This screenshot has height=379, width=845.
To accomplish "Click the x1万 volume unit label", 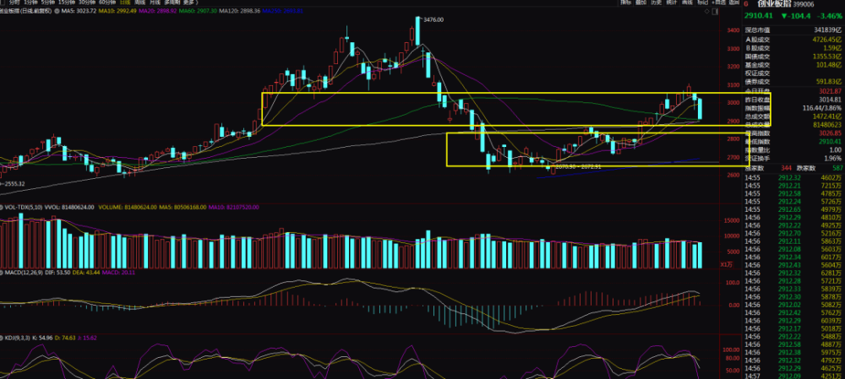I will (x=727, y=264).
